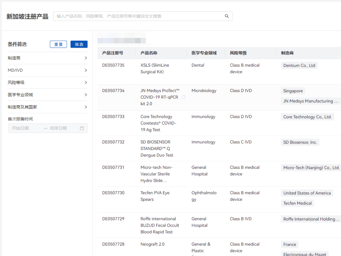Click Micro-tech Non-Vascular Sterile Hydro Slide product

coord(157,174)
